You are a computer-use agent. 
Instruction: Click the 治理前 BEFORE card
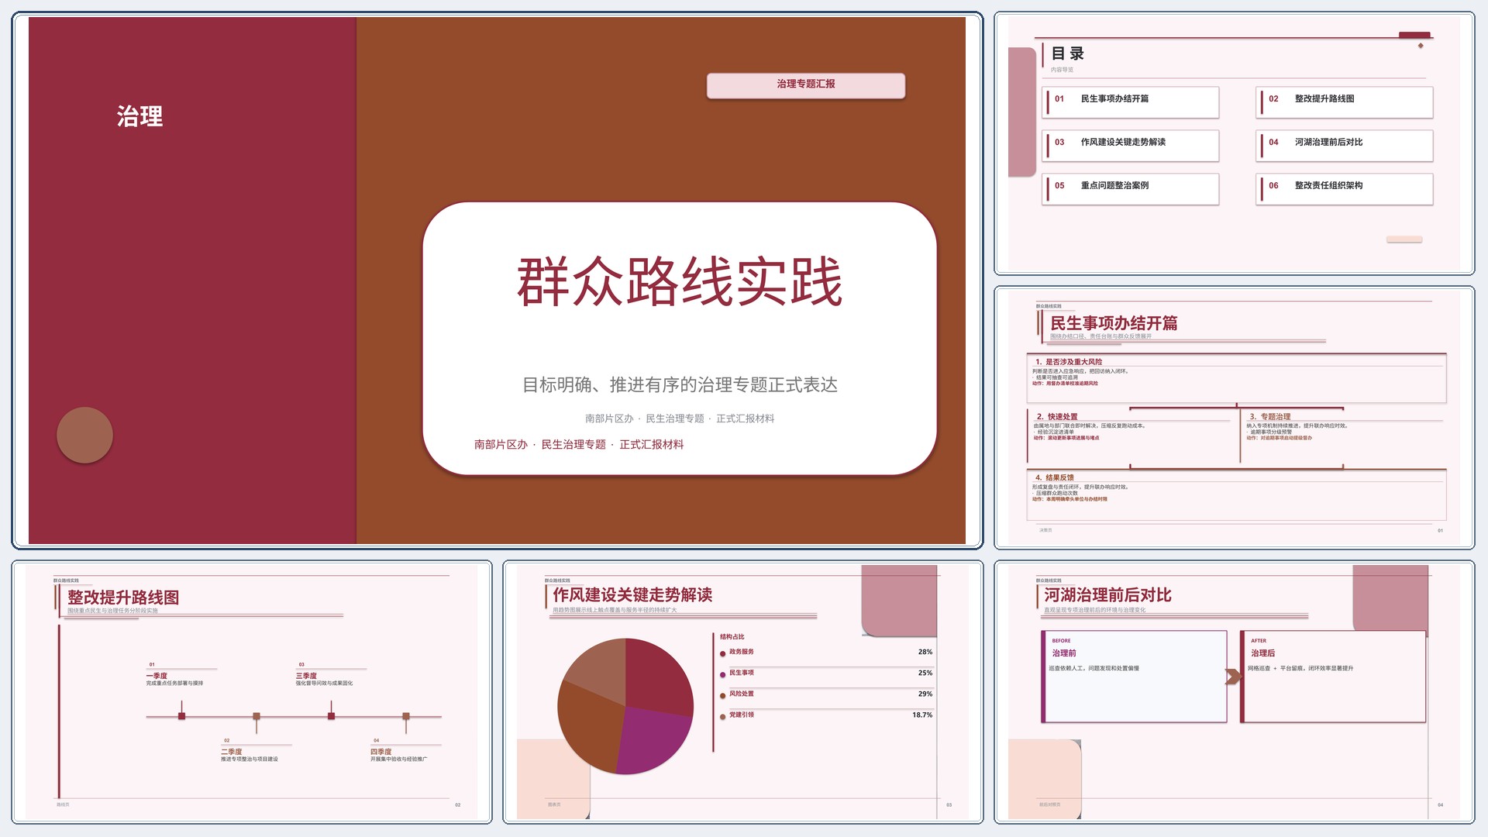[x=1134, y=677]
